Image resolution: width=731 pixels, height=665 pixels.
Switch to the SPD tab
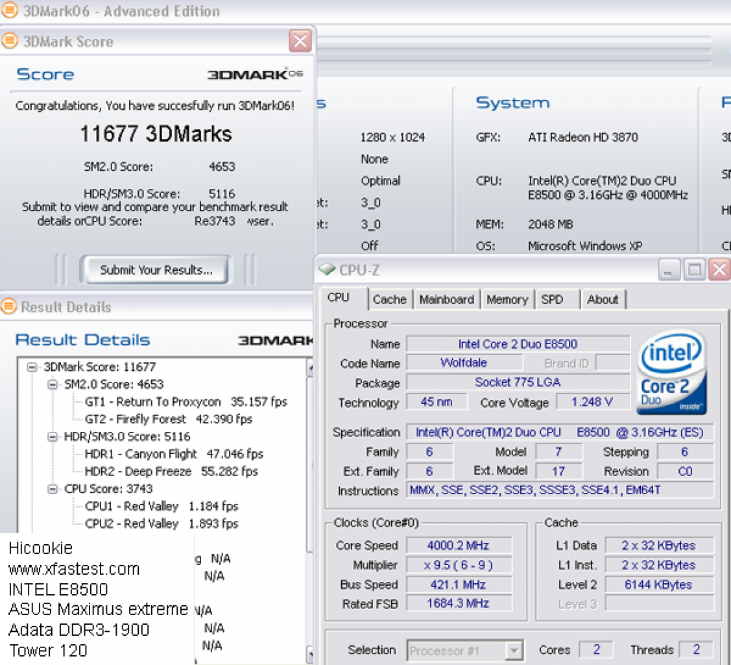tap(558, 299)
